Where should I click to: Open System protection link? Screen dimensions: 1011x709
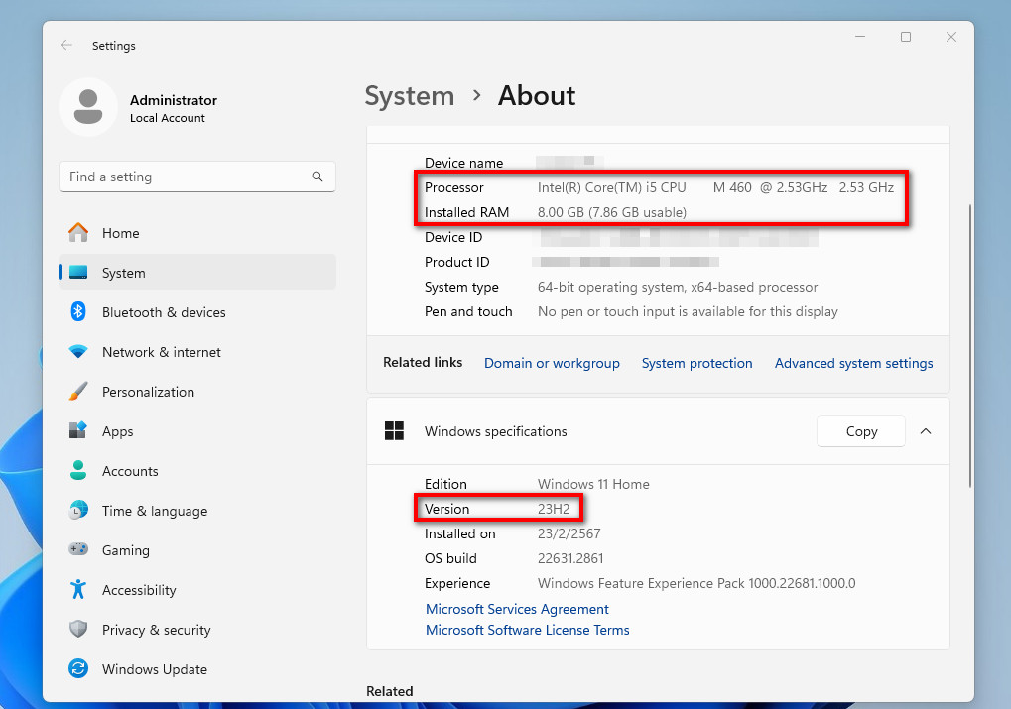point(697,363)
